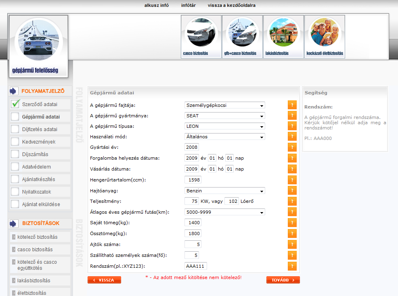Click the Díjfizetés adatai step checkbox
398x296 pixels.
15,129
